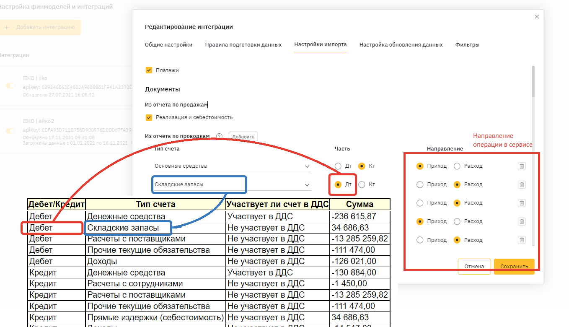Click trash icon on fourth direction row
Screen dimensions: 569x327
click(522, 221)
